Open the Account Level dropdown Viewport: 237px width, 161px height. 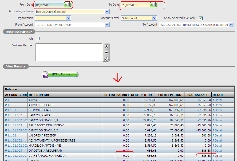[154, 18]
